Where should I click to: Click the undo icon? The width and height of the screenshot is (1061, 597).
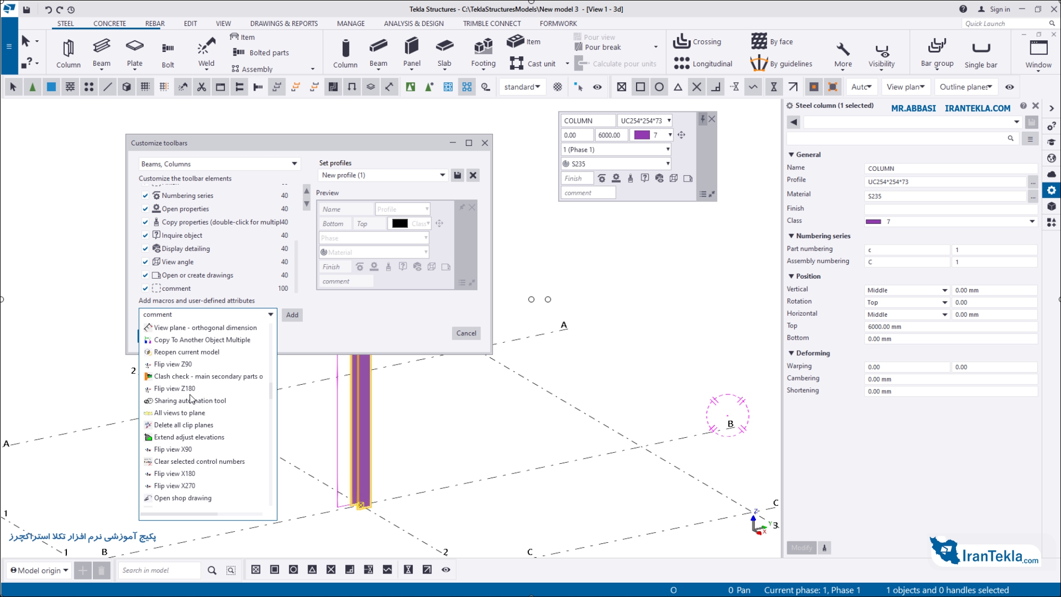[48, 9]
